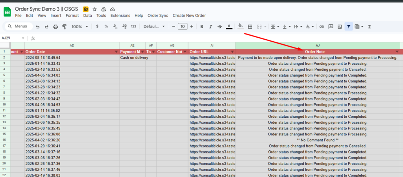This screenshot has height=177, width=403.
Task: Open the fill color picker
Action: click(241, 26)
